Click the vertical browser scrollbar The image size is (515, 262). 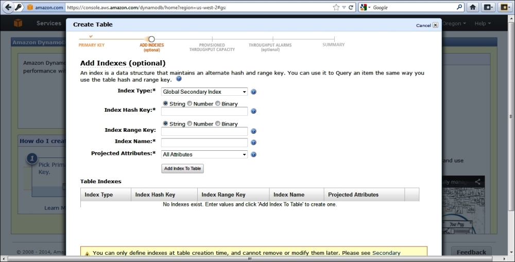pos(511,116)
